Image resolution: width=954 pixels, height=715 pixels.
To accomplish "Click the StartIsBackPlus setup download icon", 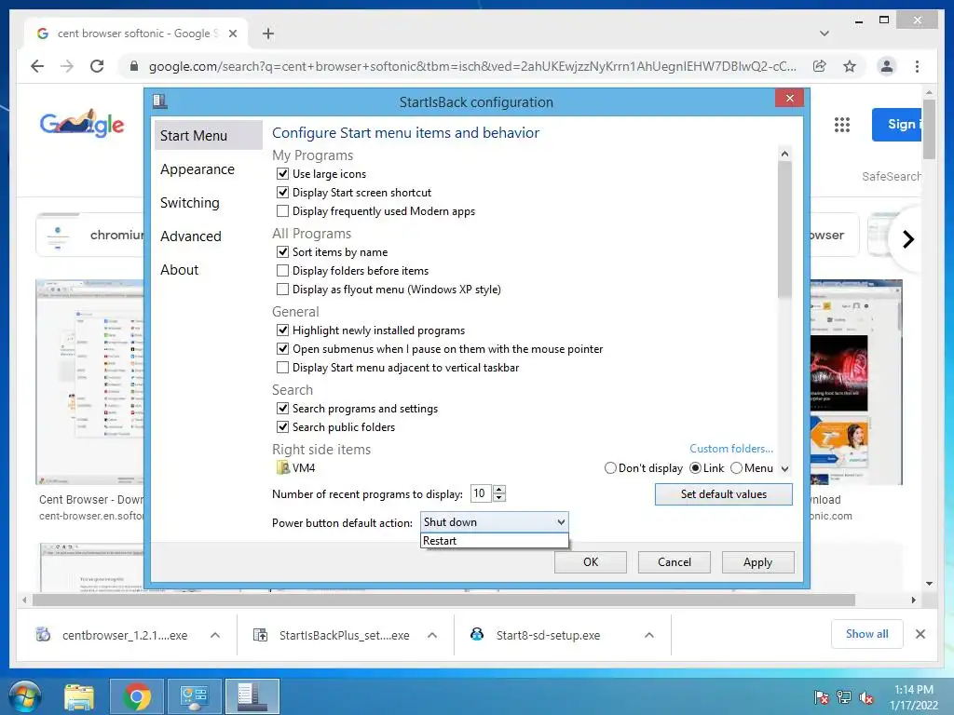I will point(261,635).
